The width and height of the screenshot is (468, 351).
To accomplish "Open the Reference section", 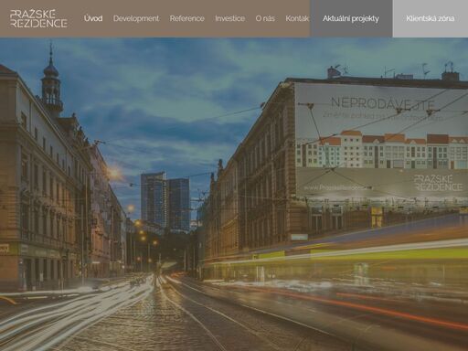I will pyautogui.click(x=186, y=18).
